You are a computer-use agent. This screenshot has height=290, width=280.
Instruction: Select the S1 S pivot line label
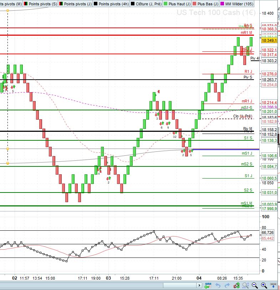point(248,138)
